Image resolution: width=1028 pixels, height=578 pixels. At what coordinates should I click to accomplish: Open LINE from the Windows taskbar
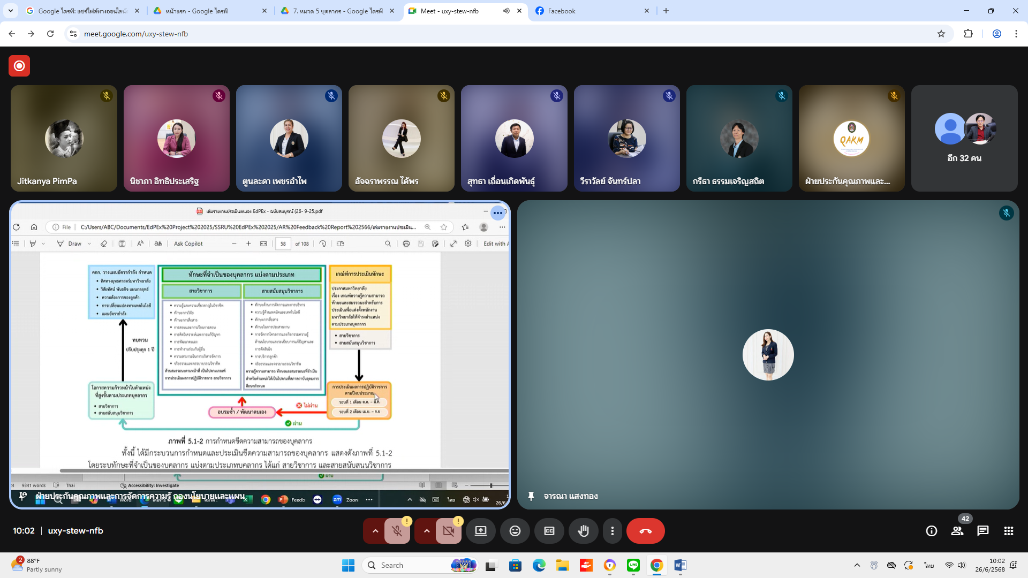coord(633,565)
